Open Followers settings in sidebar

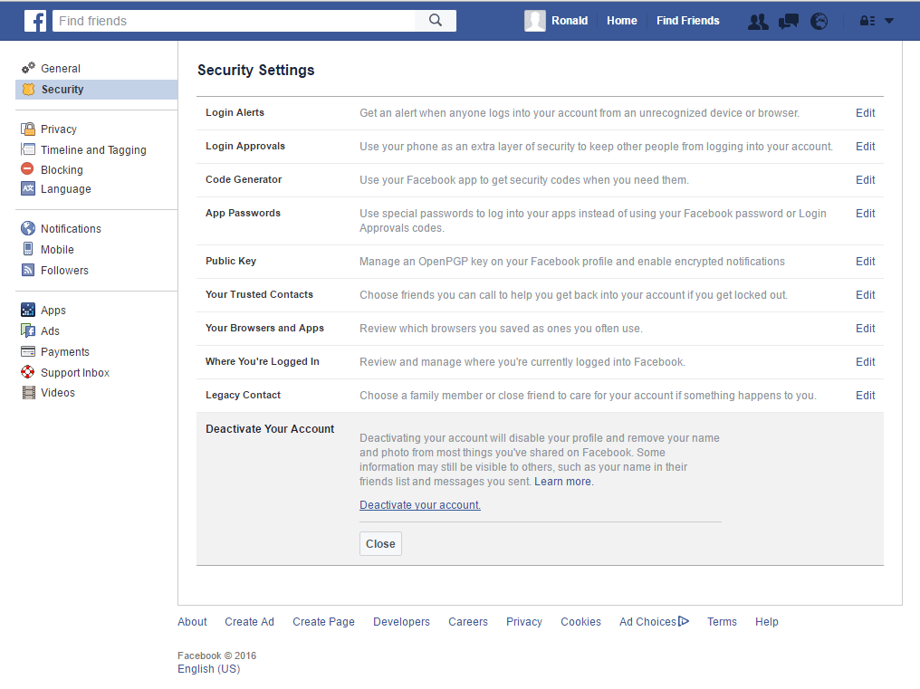coord(64,271)
